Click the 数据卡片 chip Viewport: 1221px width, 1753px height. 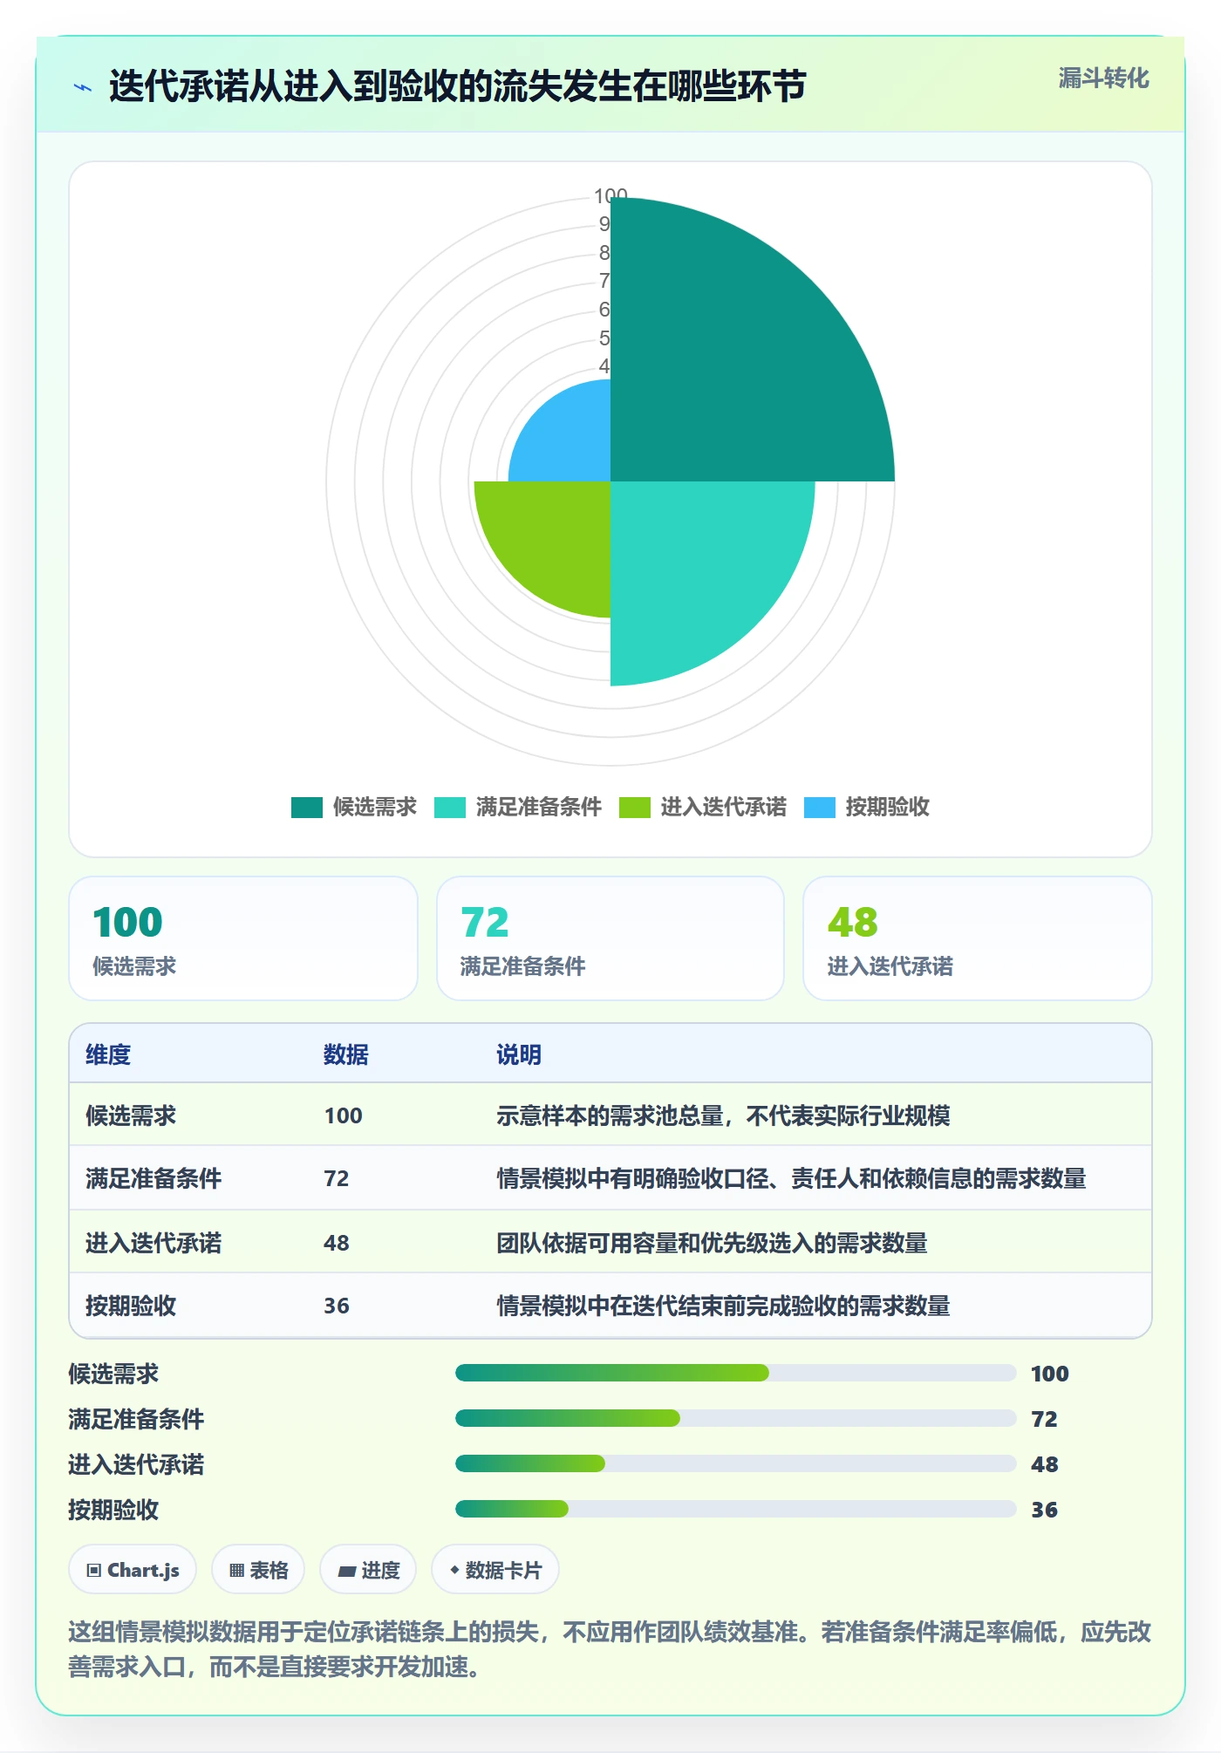pyautogui.click(x=495, y=1570)
